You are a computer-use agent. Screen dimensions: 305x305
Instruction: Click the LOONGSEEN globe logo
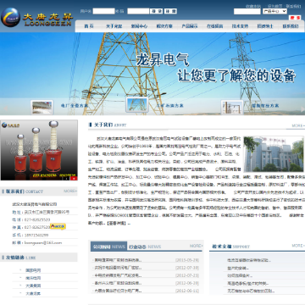click(10, 17)
